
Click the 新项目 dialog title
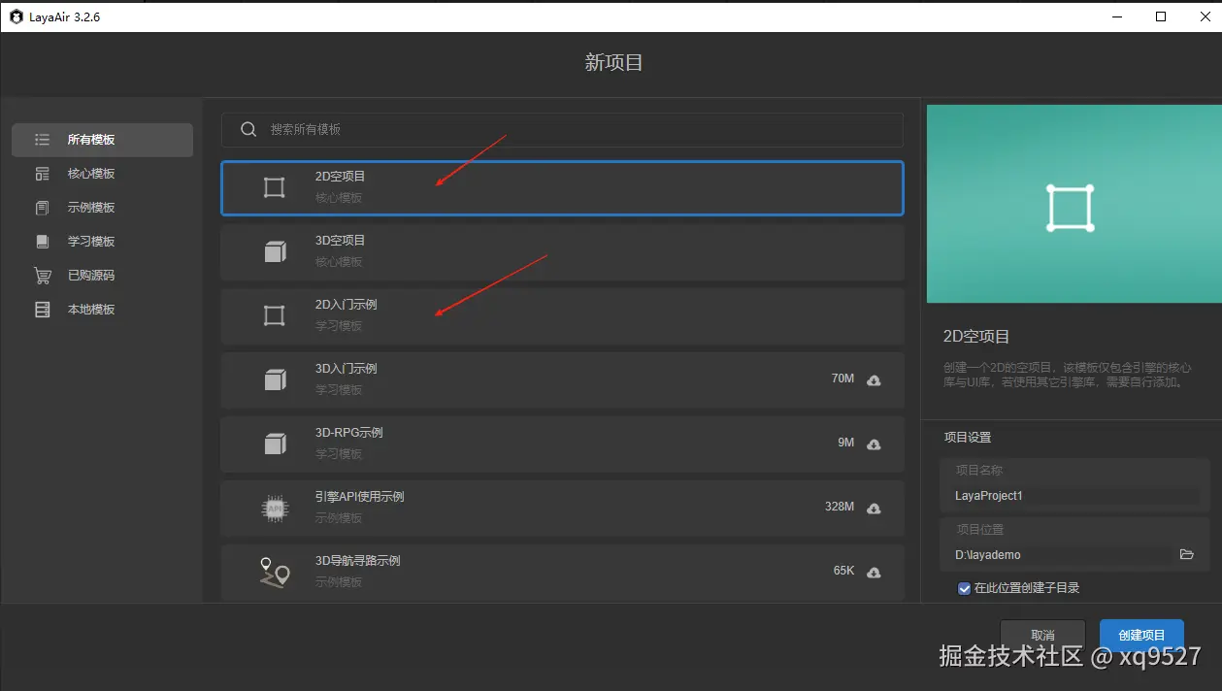tap(613, 63)
